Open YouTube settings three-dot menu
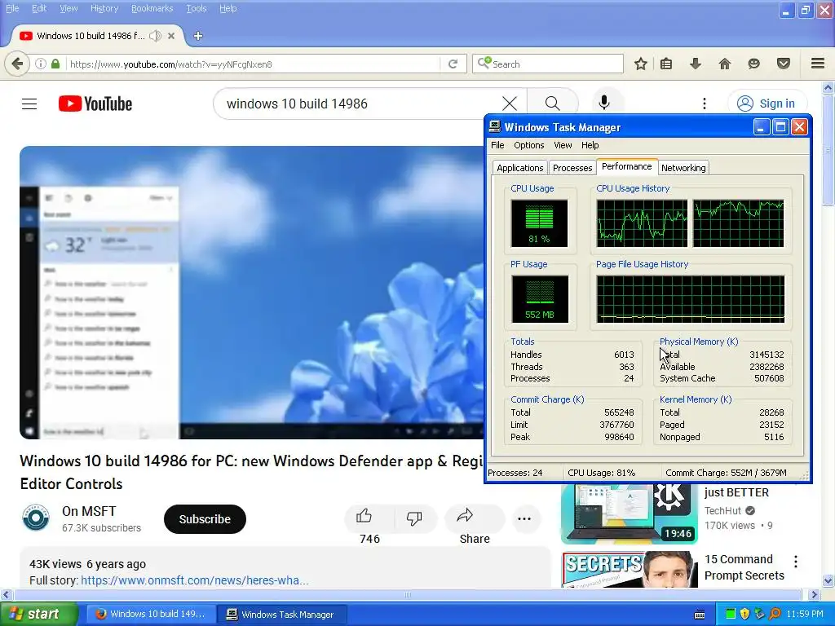 pos(705,104)
